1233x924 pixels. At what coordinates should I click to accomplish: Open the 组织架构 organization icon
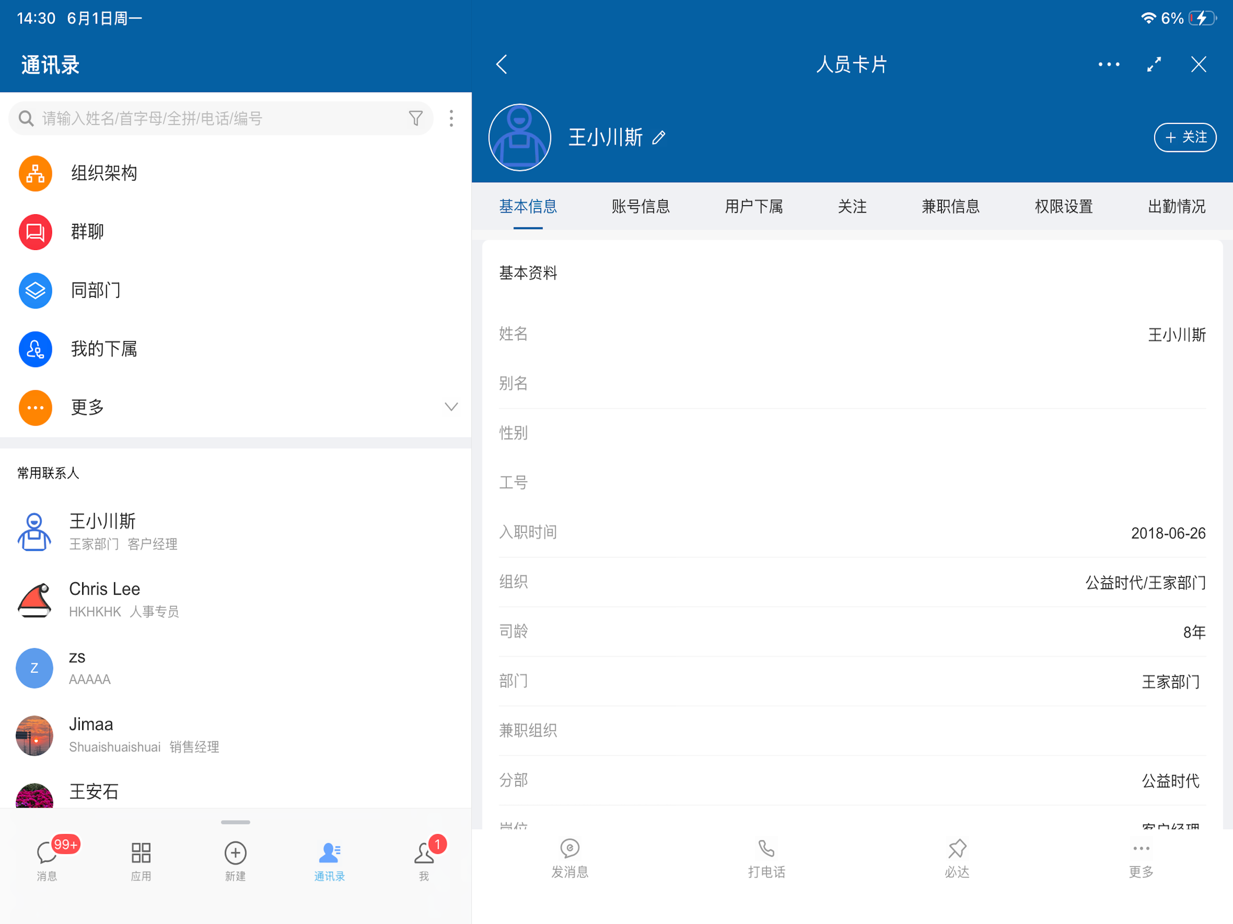tap(35, 173)
